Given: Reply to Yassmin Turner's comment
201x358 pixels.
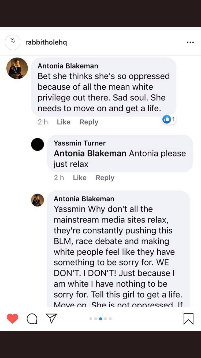Looking at the screenshot, I should tap(105, 178).
